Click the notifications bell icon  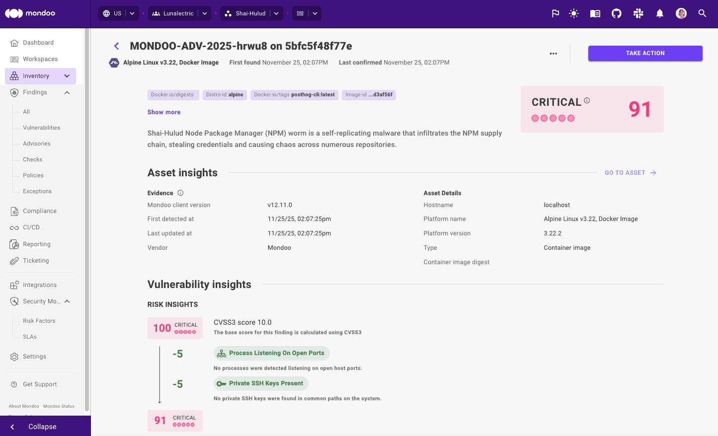pyautogui.click(x=659, y=13)
